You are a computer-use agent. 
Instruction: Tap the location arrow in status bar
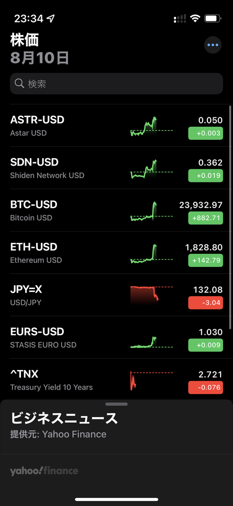pos(51,19)
